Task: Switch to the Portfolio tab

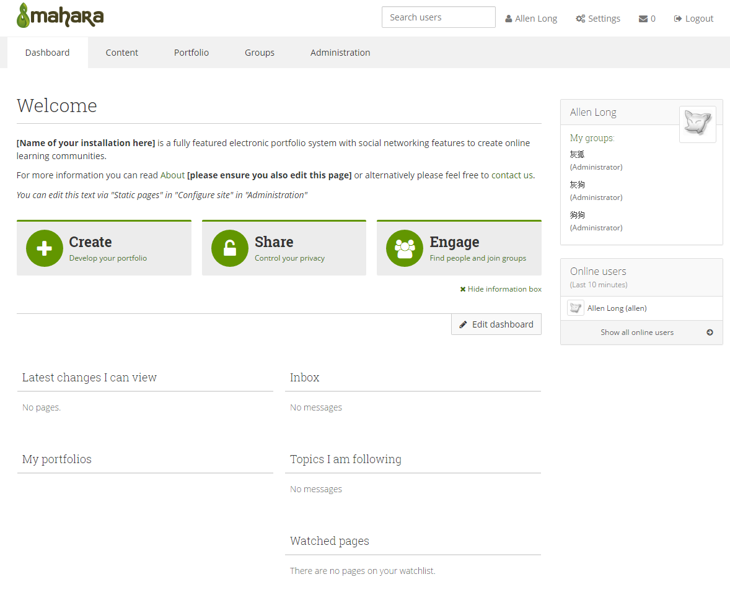Action: point(191,53)
